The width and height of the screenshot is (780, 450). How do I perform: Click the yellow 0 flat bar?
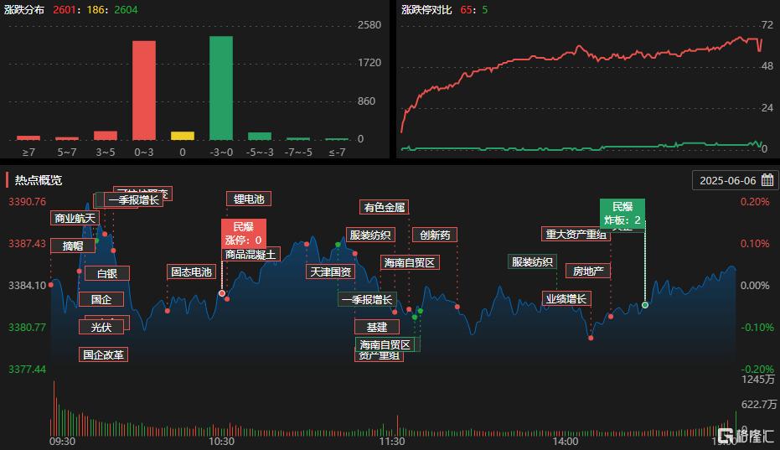(183, 136)
